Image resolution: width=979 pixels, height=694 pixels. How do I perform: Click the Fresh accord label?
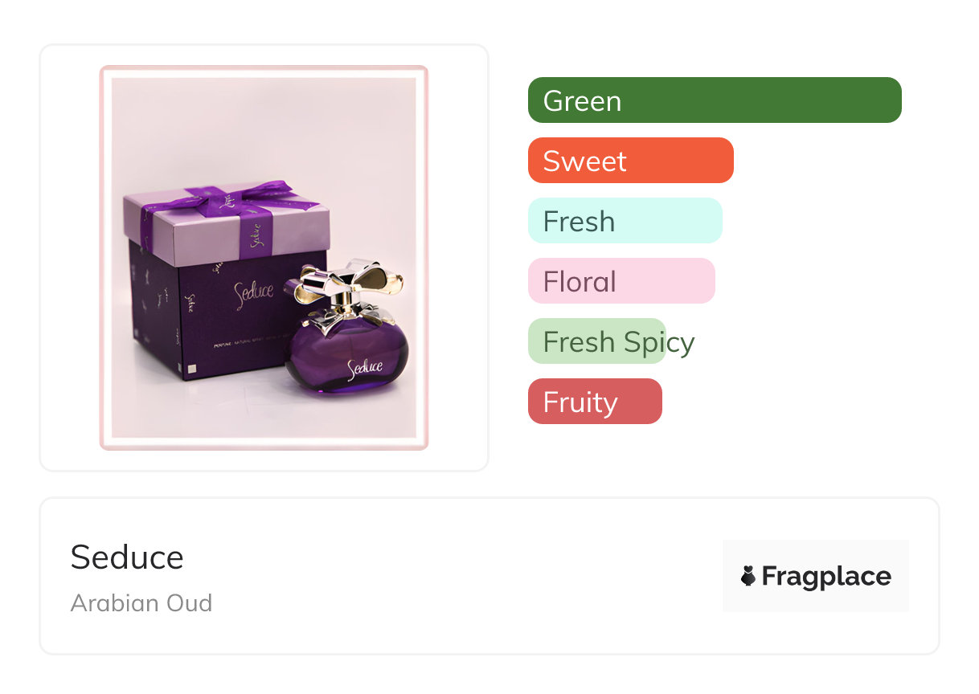(579, 222)
